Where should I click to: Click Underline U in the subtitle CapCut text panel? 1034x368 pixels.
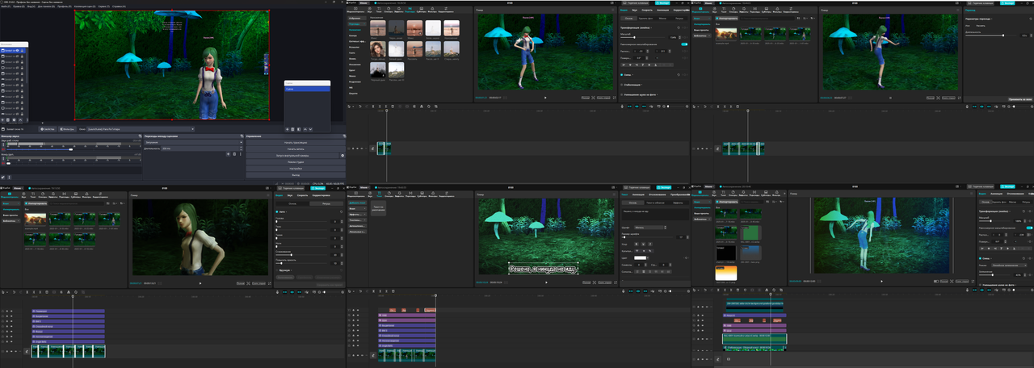[643, 244]
